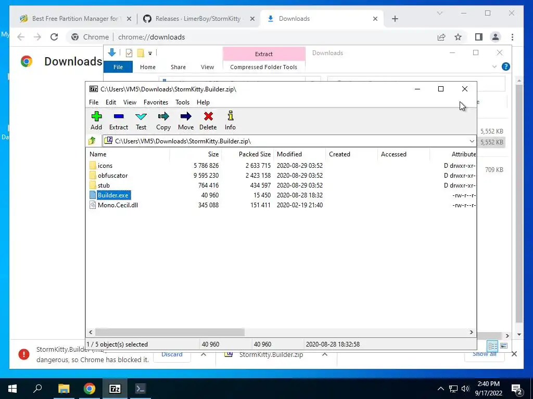The width and height of the screenshot is (533, 399).
Task: Open the Home ribbon tab in Explorer
Action: (x=147, y=67)
